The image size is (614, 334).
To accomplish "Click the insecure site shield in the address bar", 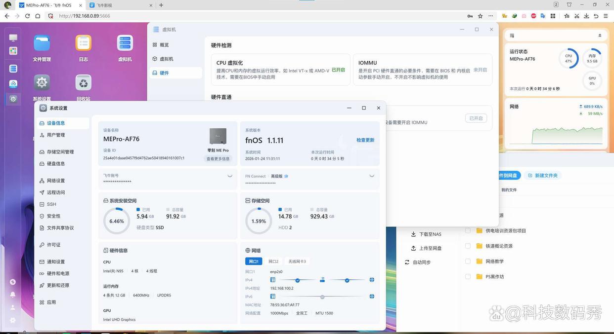I will tap(50, 16).
